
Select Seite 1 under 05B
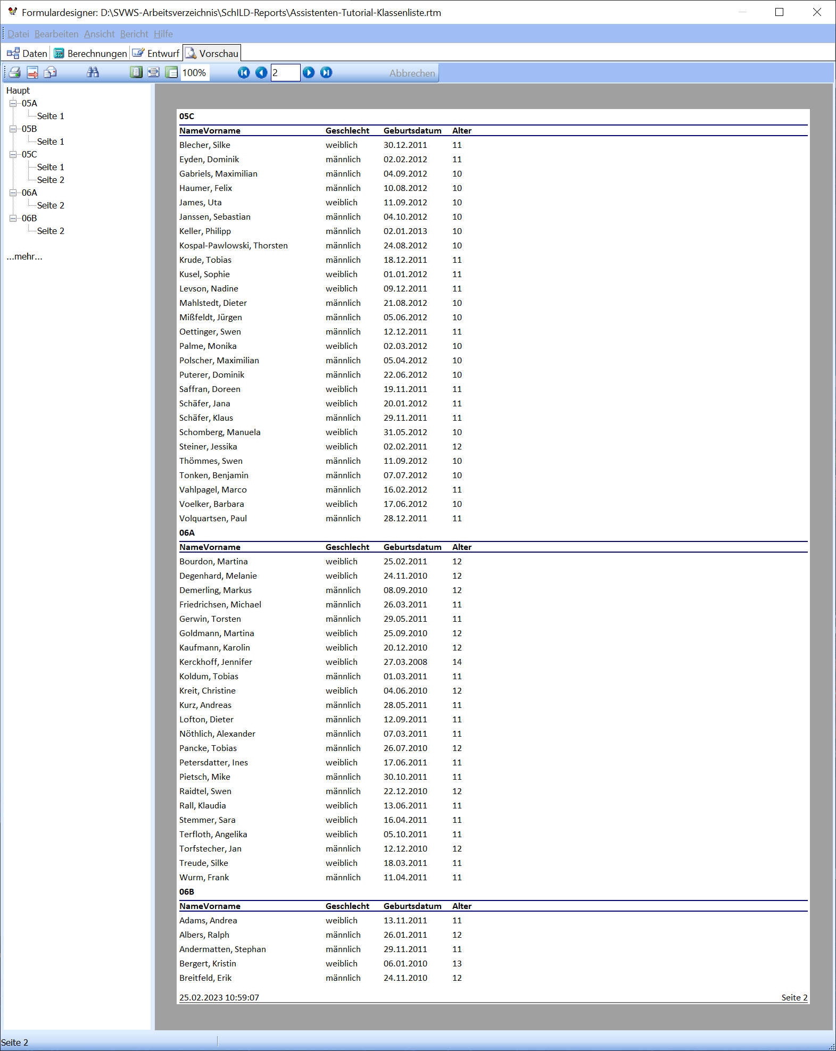click(x=51, y=141)
